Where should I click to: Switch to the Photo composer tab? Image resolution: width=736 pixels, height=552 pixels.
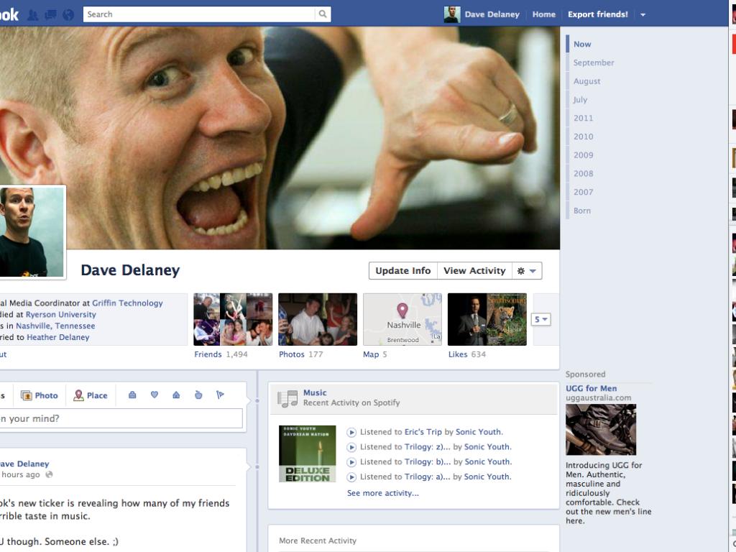coord(40,395)
